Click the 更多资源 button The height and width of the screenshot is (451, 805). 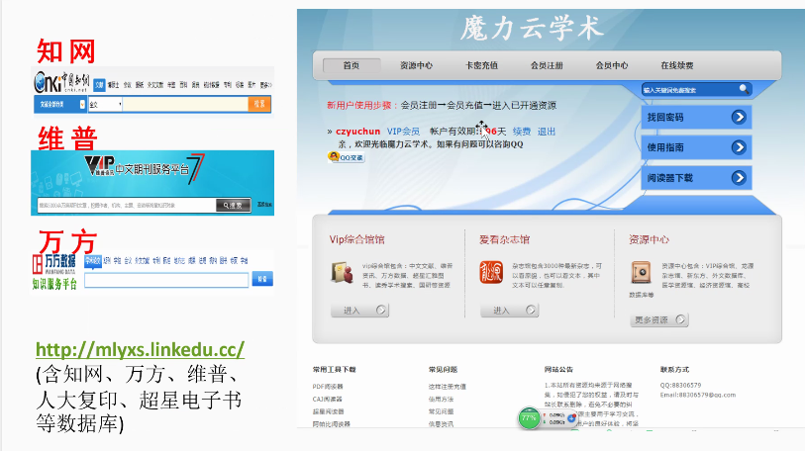point(659,319)
